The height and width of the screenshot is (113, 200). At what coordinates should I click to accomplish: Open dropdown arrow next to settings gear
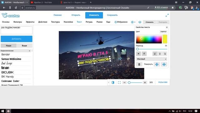(x=135, y=22)
